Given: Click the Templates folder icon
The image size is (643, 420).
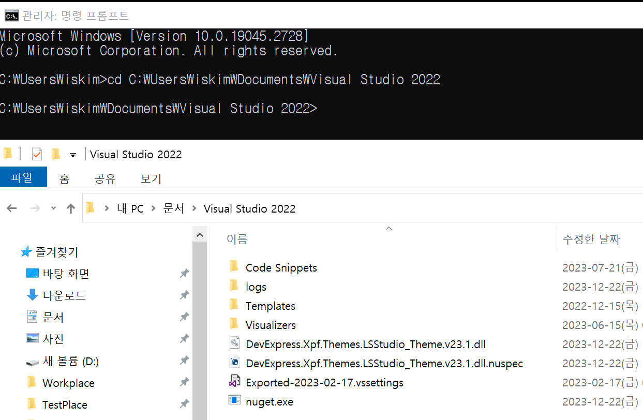Looking at the screenshot, I should (234, 305).
